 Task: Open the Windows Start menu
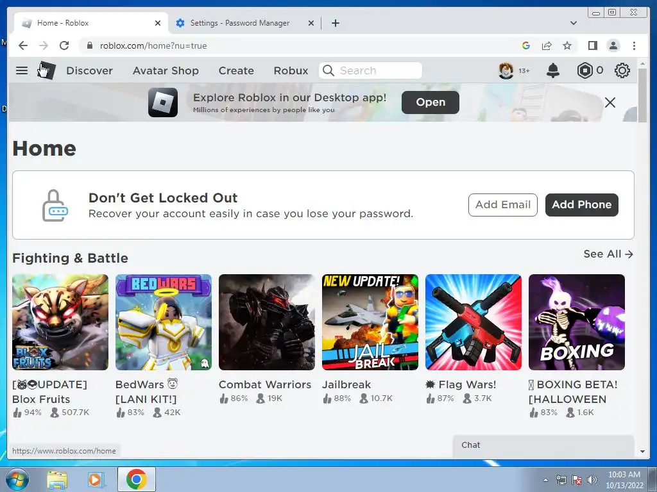17,480
